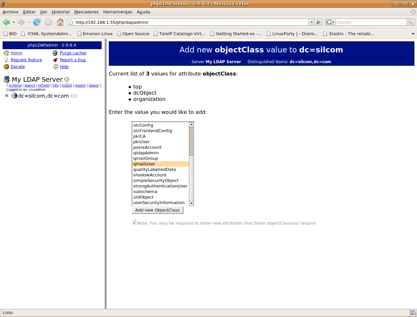Image resolution: width=417 pixels, height=317 pixels.
Task: Click the Firefox reload page icon
Action: [37, 22]
